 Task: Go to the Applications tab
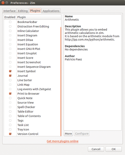click(x=51, y=11)
